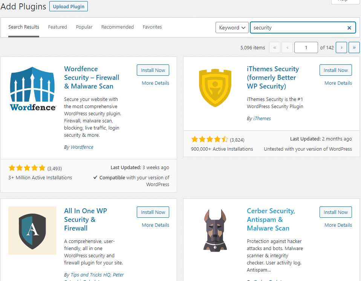View More Details for All In One WP Security
The width and height of the screenshot is (361, 281).
coord(155,225)
